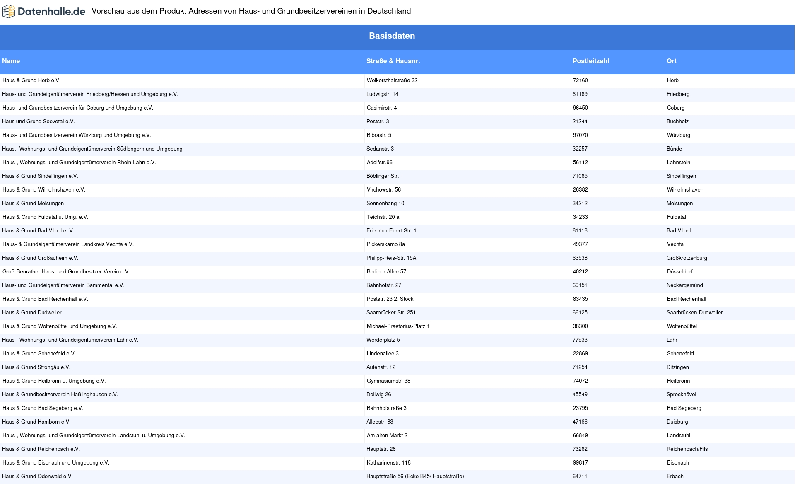
Task: Click the city cell Großkrotzenburg
Action: (687, 258)
